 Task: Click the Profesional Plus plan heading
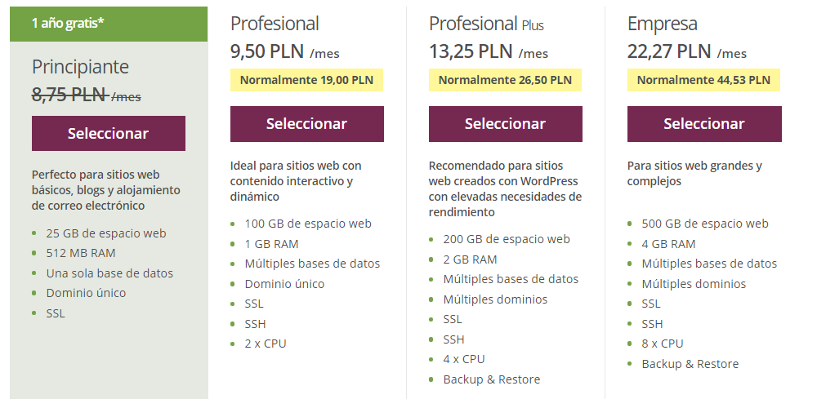coord(486,24)
